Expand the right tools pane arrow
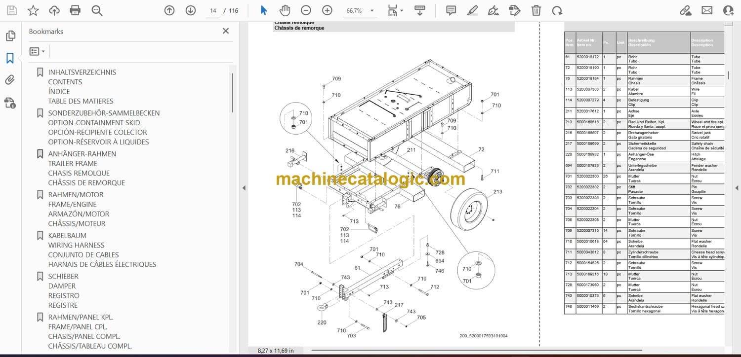Image resolution: width=741 pixels, height=357 pixels. point(737,188)
